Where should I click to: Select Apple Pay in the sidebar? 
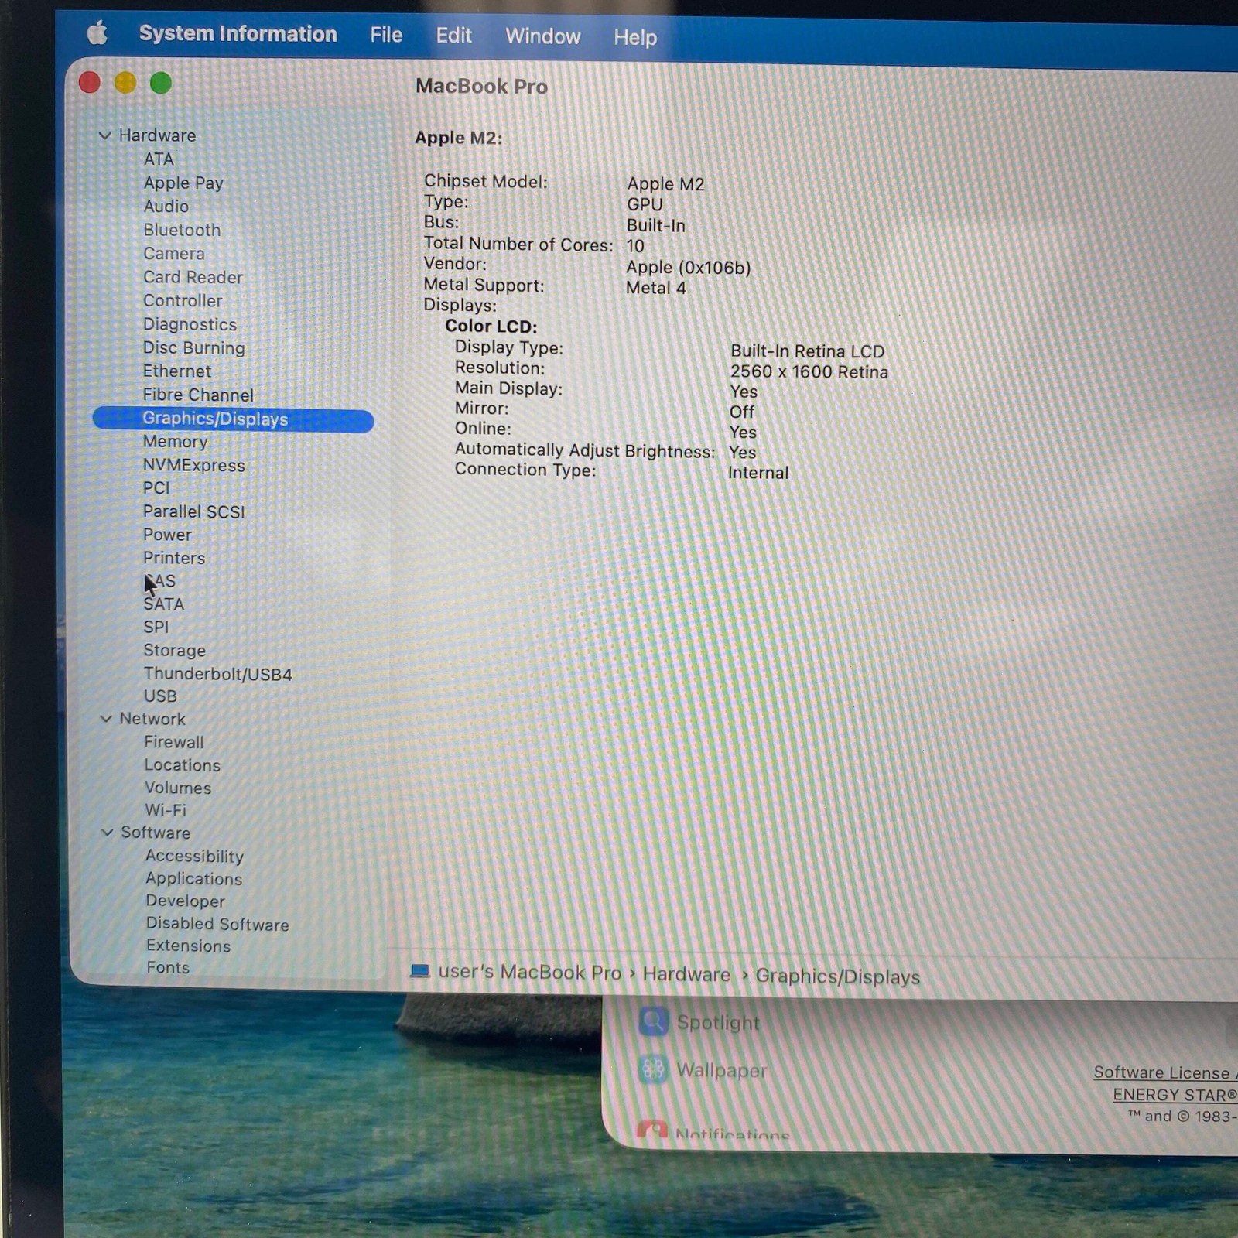[x=183, y=183]
